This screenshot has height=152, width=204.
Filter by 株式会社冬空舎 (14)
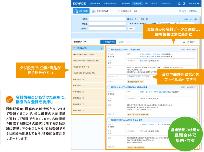88,67
